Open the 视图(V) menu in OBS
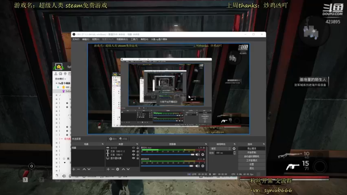 click(x=95, y=39)
